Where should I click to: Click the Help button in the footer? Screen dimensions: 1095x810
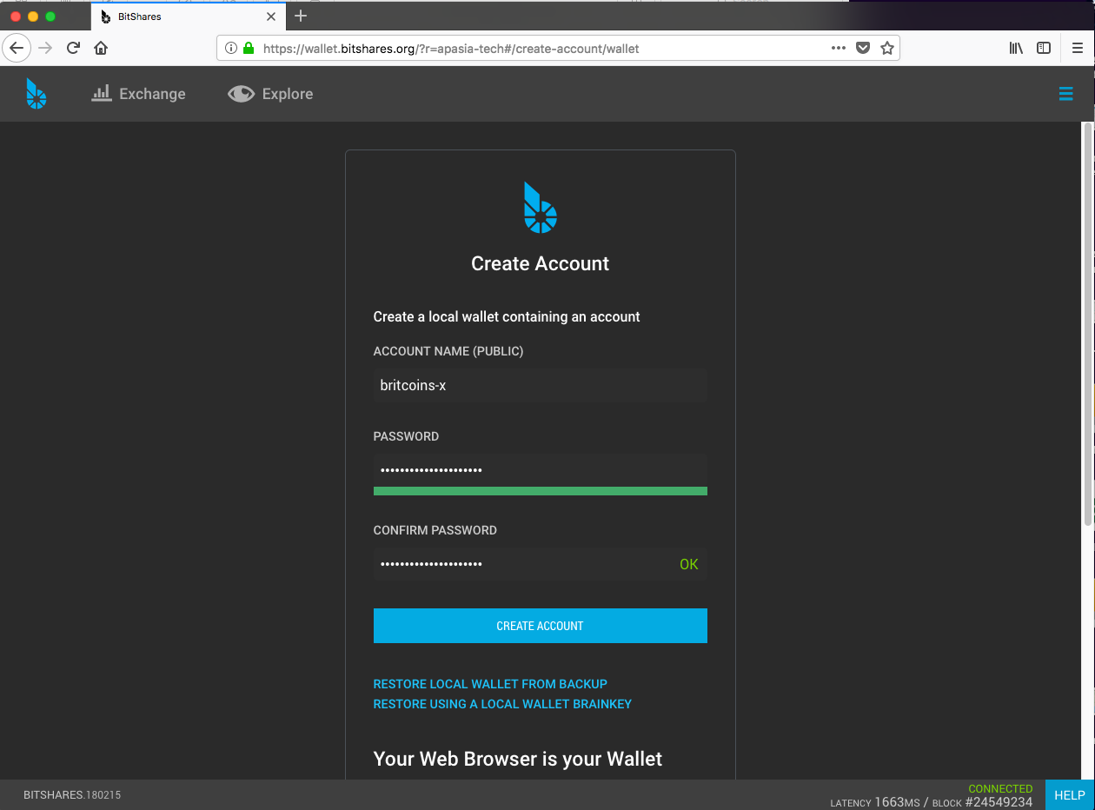1070,795
